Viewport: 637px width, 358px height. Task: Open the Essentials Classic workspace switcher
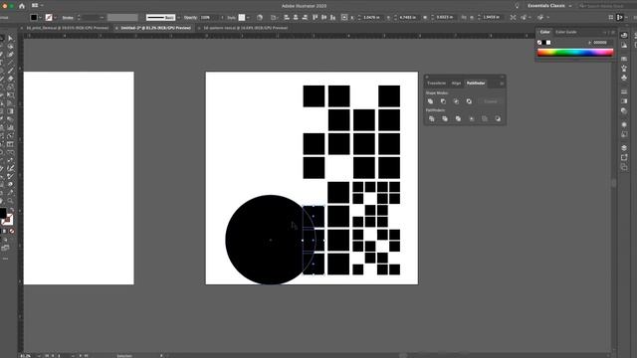point(549,6)
